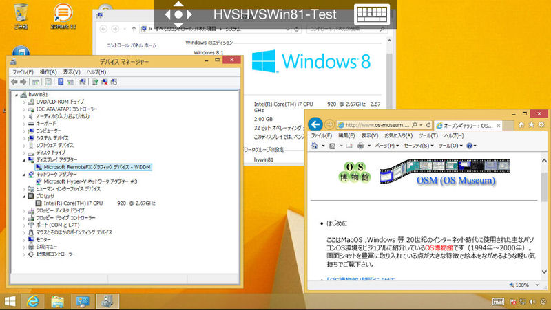Open the 100% zoom dropdown in IE status bar

tap(537, 285)
